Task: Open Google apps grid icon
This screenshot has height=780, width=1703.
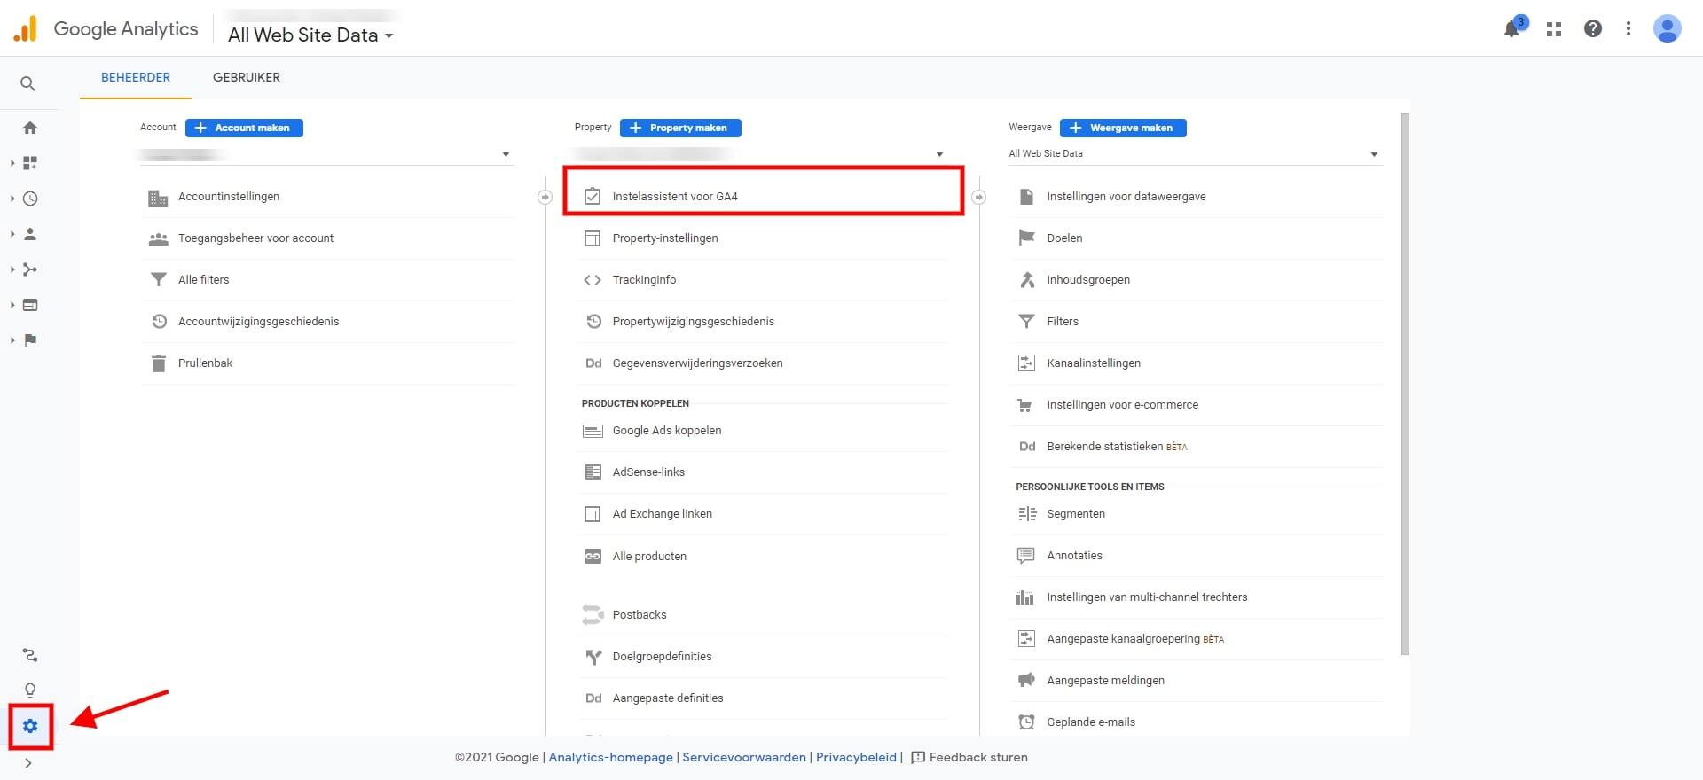Action: click(1554, 29)
